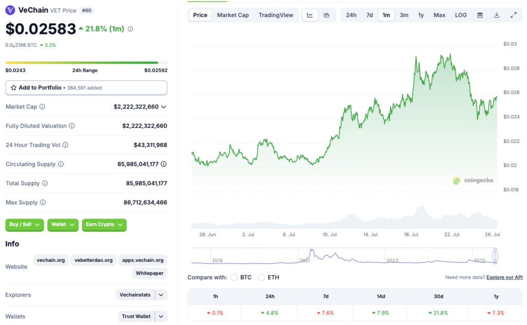Viewport: 527px width, 325px height.
Task: Click the $2,222,322,660 Market Cap value
Action: 136,107
